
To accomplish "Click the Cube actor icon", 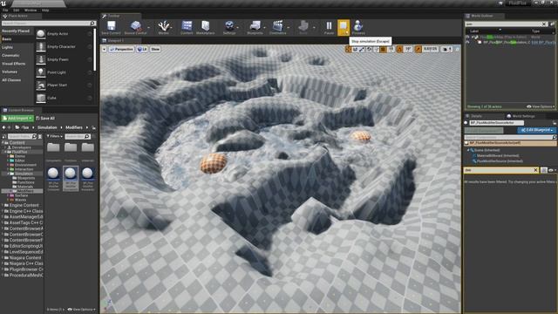I will [41, 98].
